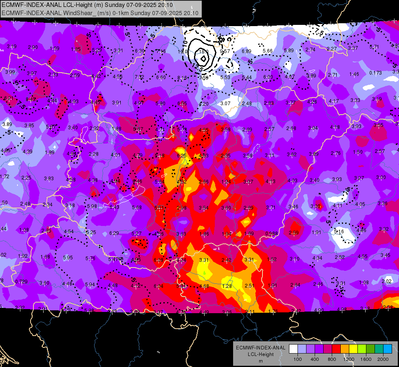Screen dimensions: 399x367
Task: Click the wind shear value 7.32
Action: click(x=139, y=77)
